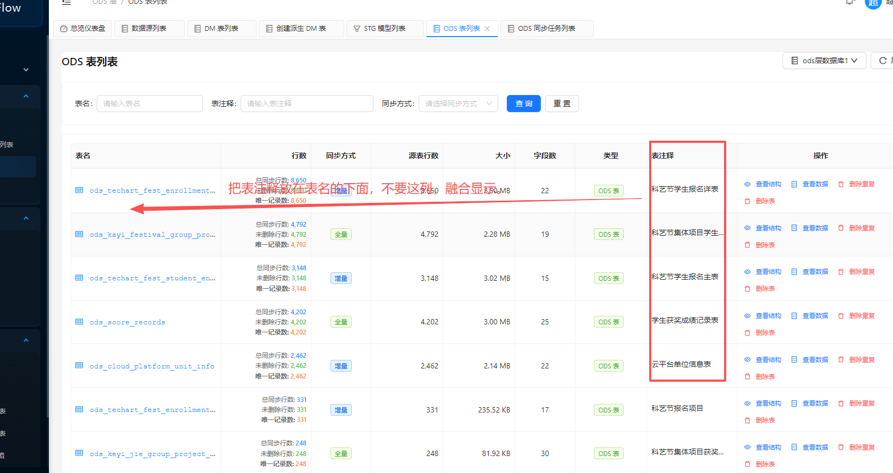Open the 同步方式 dropdown filter

458,104
